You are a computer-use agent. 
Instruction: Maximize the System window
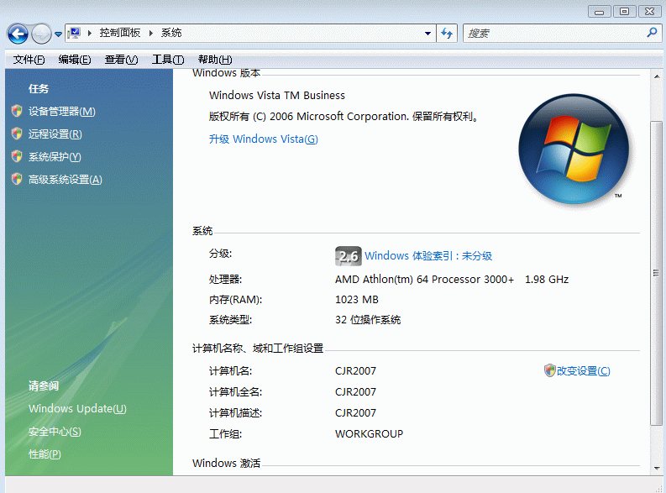[x=624, y=12]
